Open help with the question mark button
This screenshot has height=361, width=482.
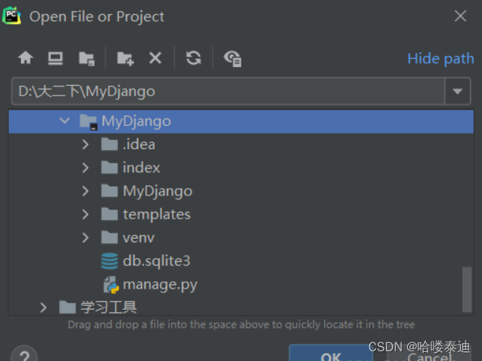tap(24, 355)
